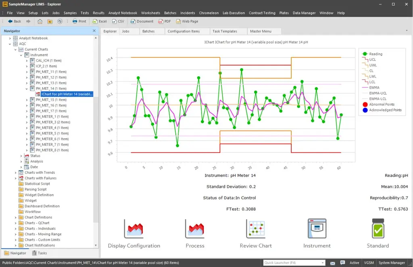413x267 pixels.
Task: Export the chart to PDF
Action: [165, 21]
